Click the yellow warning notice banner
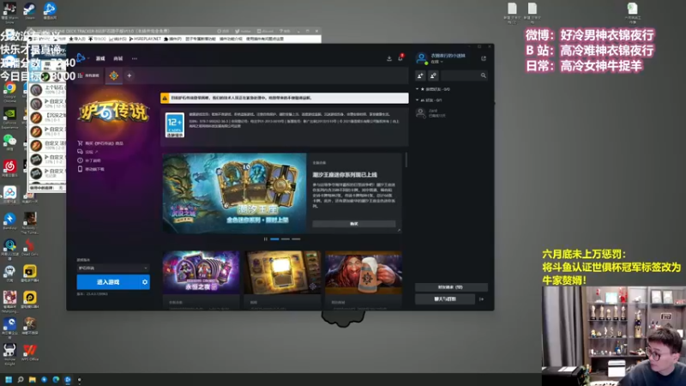 point(285,98)
